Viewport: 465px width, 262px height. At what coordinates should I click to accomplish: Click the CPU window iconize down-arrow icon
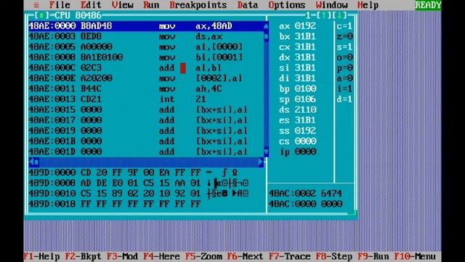tap(339, 15)
